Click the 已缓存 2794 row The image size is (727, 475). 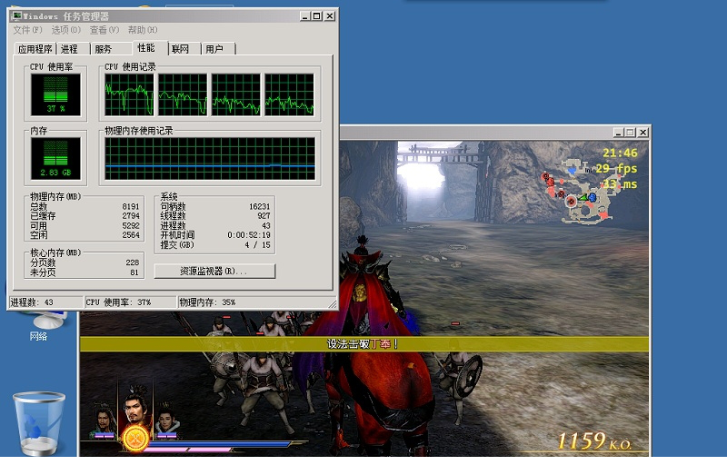(85, 216)
